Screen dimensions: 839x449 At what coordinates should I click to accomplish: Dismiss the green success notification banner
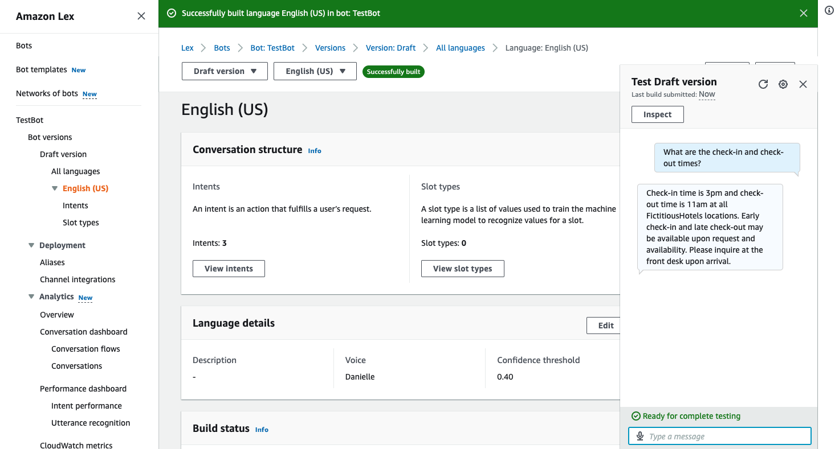click(804, 13)
